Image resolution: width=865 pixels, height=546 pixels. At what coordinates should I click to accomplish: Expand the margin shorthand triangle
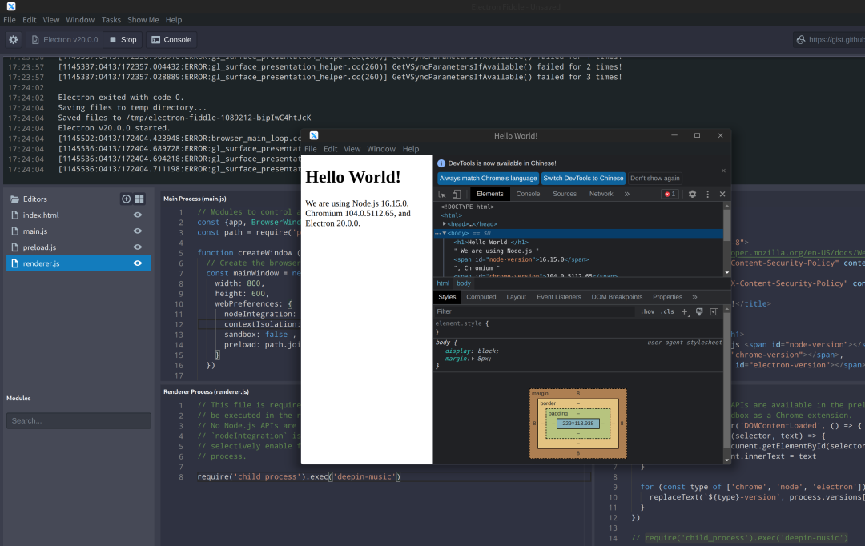tap(473, 359)
